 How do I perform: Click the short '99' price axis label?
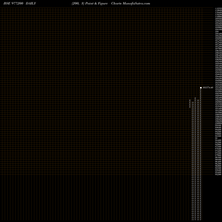coord(216,138)
